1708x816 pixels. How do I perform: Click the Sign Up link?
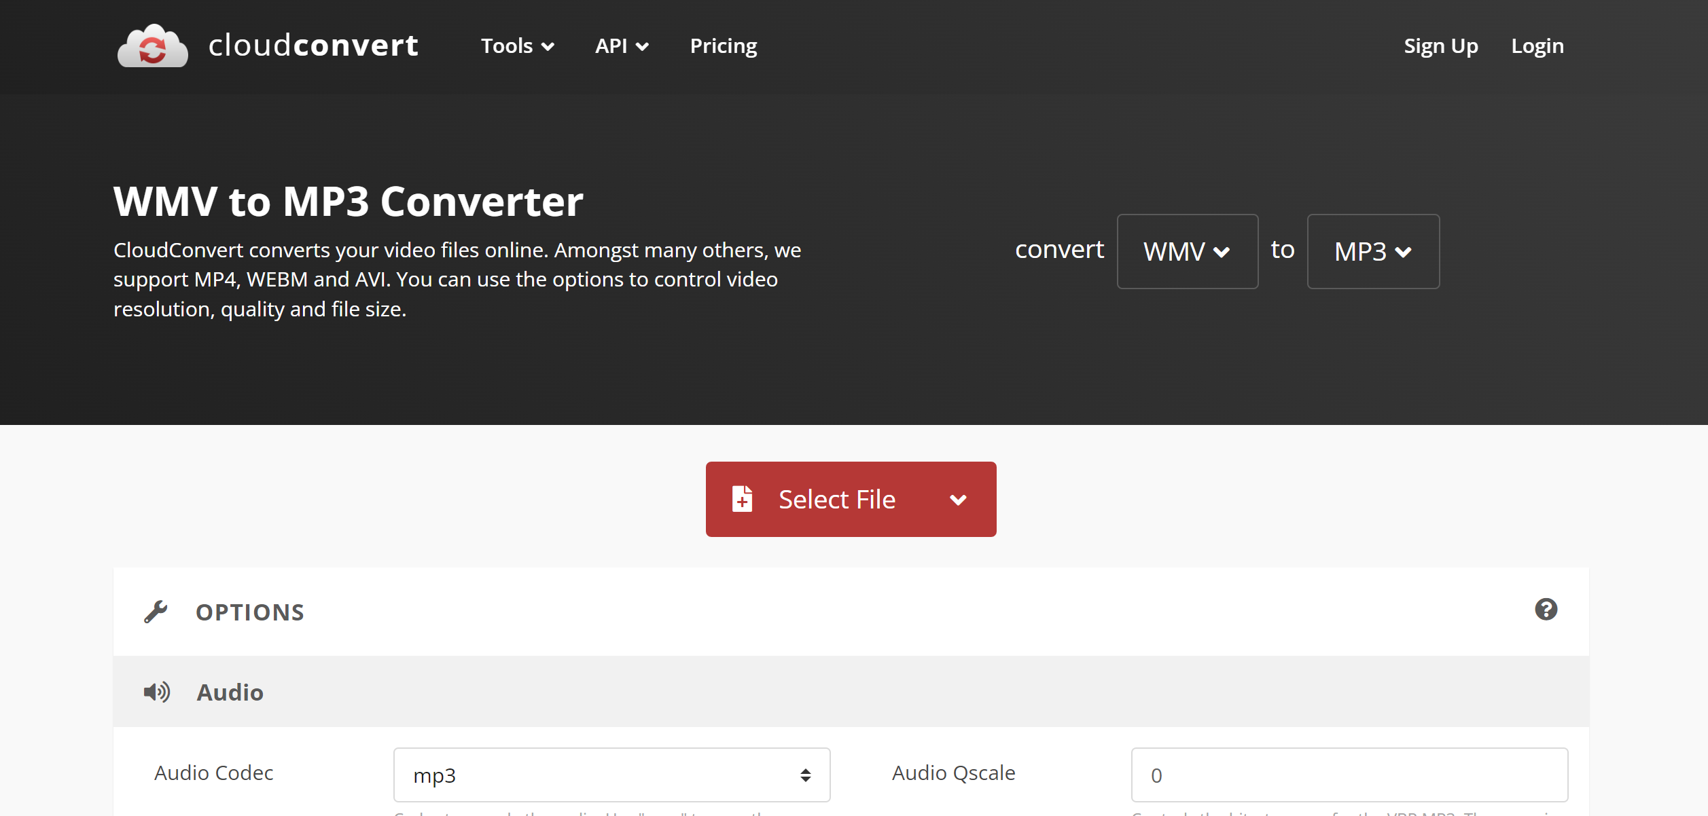coord(1440,46)
